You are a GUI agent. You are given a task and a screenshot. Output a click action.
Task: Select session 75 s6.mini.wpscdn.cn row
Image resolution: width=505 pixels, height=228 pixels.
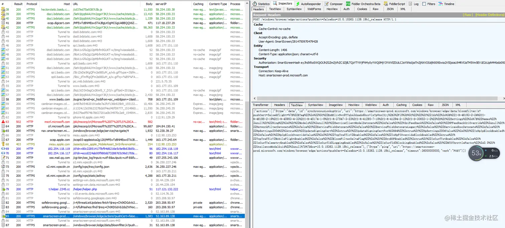point(123,176)
